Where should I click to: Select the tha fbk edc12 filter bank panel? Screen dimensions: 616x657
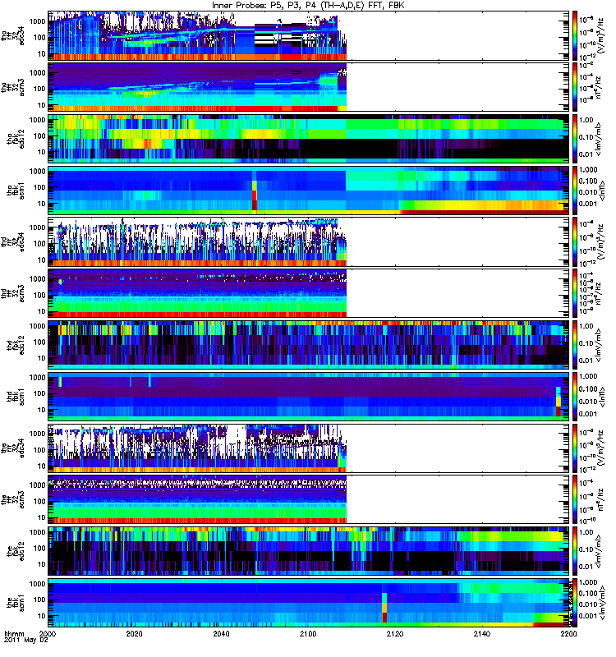pyautogui.click(x=309, y=139)
